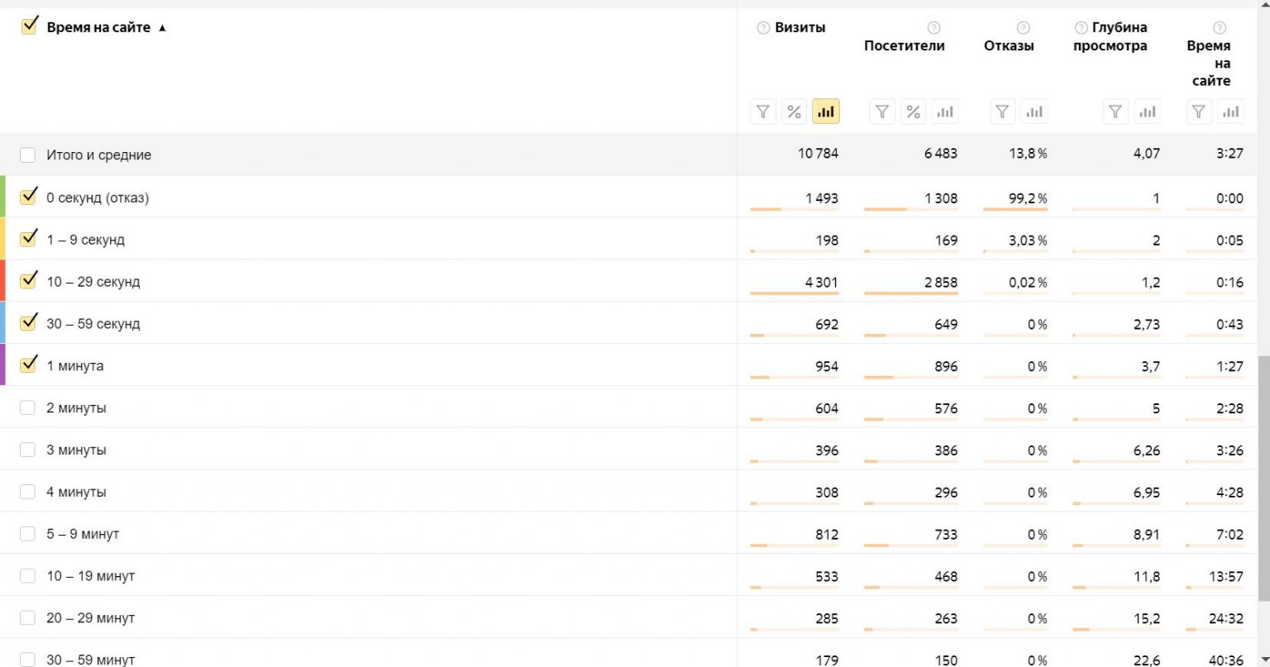The width and height of the screenshot is (1270, 667).
Task: Check the 4 минуты row checkbox
Action: [x=27, y=492]
